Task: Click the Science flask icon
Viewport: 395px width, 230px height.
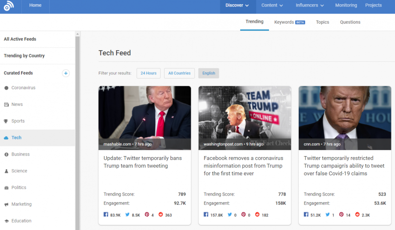Action: click(7, 171)
